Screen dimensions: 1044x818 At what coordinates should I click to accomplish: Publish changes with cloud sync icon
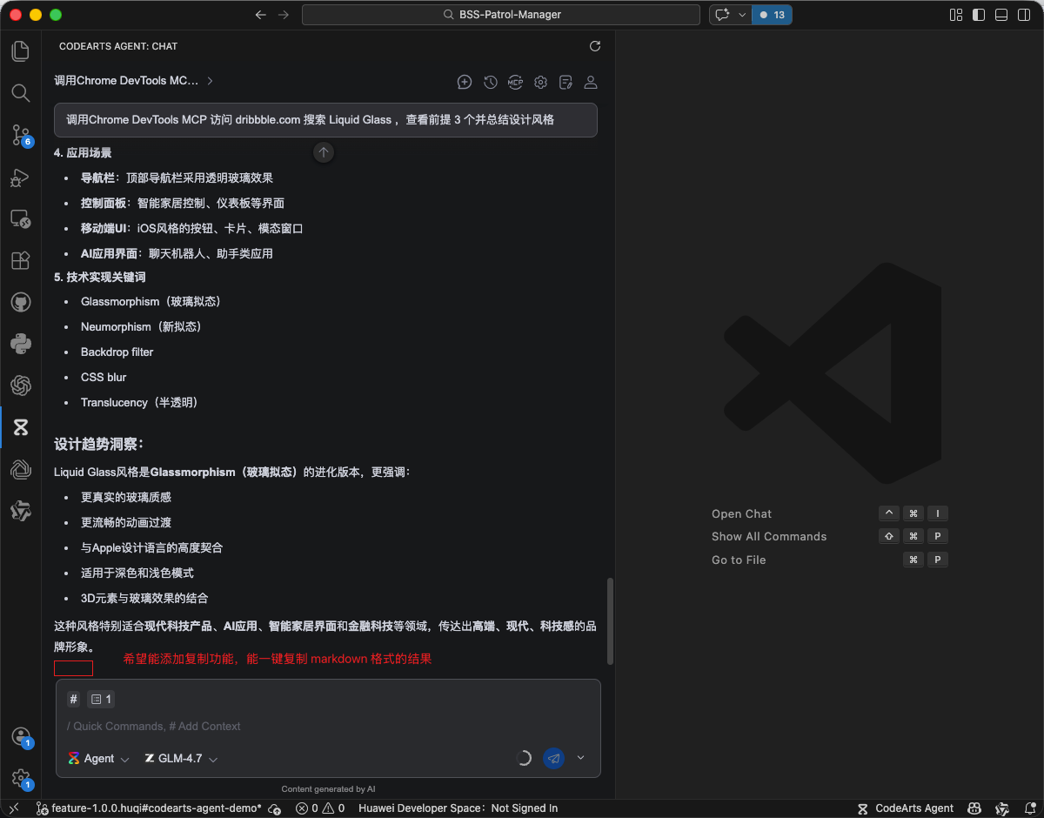[275, 808]
